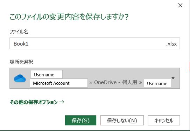Expand the save location dropdown arrow

(x=173, y=78)
